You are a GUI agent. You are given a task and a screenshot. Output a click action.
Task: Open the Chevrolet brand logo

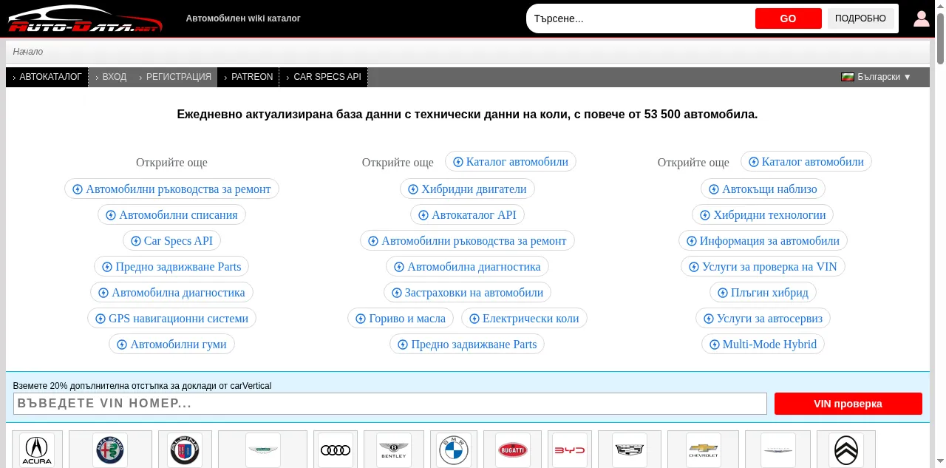pyautogui.click(x=704, y=450)
